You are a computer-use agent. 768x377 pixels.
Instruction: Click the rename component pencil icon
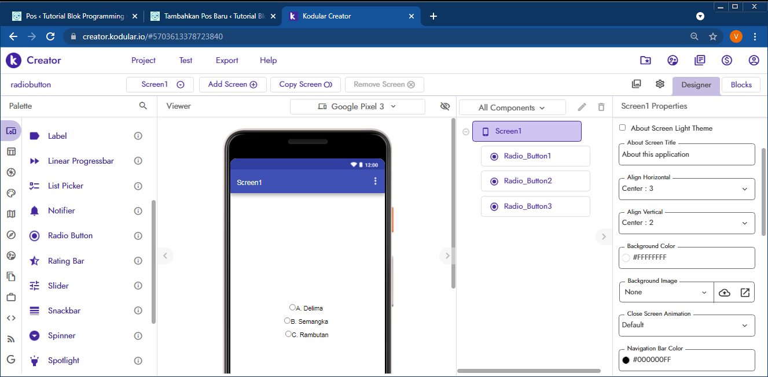pos(582,107)
